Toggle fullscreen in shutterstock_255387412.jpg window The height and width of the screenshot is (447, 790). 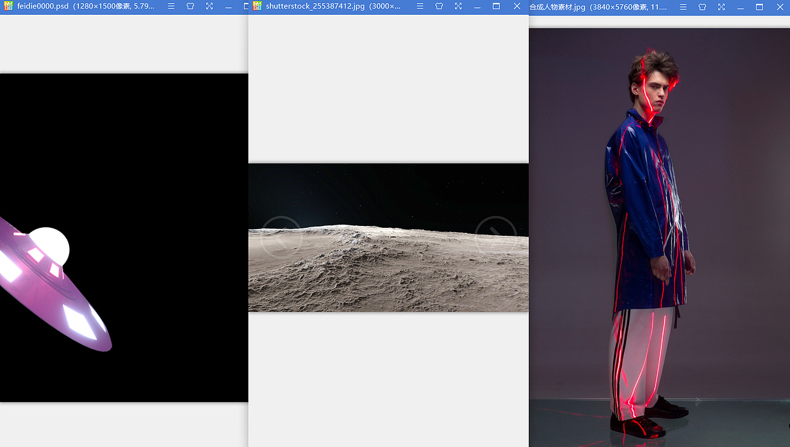(458, 6)
